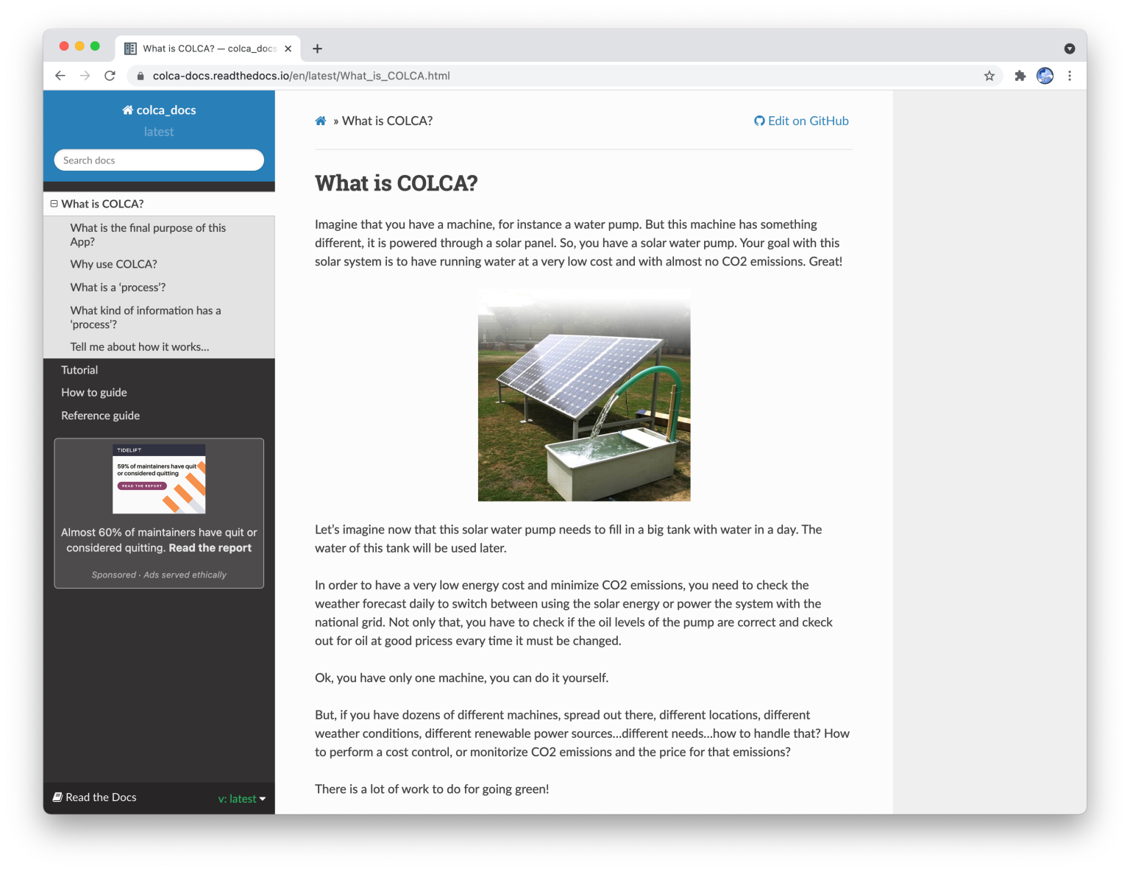Screen dimensions: 1130x871
Task: Open the Chrome profile avatar
Action: coord(1045,76)
